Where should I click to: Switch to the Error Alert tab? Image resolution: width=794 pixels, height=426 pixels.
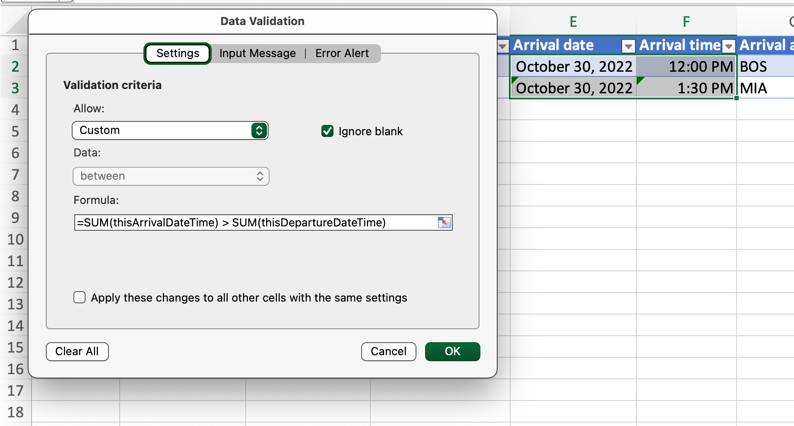pyautogui.click(x=342, y=53)
